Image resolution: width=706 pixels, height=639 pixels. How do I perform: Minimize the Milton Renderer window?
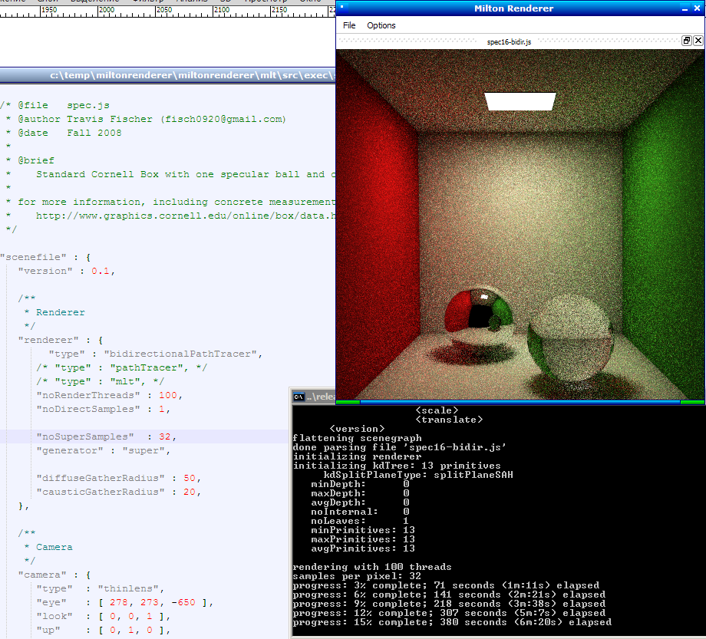(x=686, y=8)
